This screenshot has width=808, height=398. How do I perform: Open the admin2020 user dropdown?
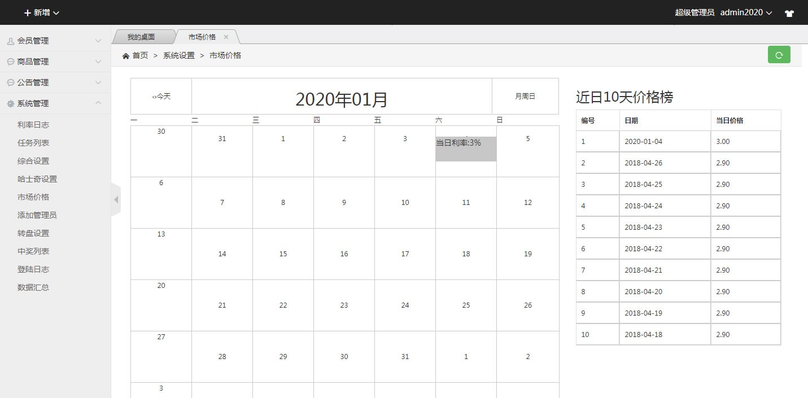pos(746,12)
